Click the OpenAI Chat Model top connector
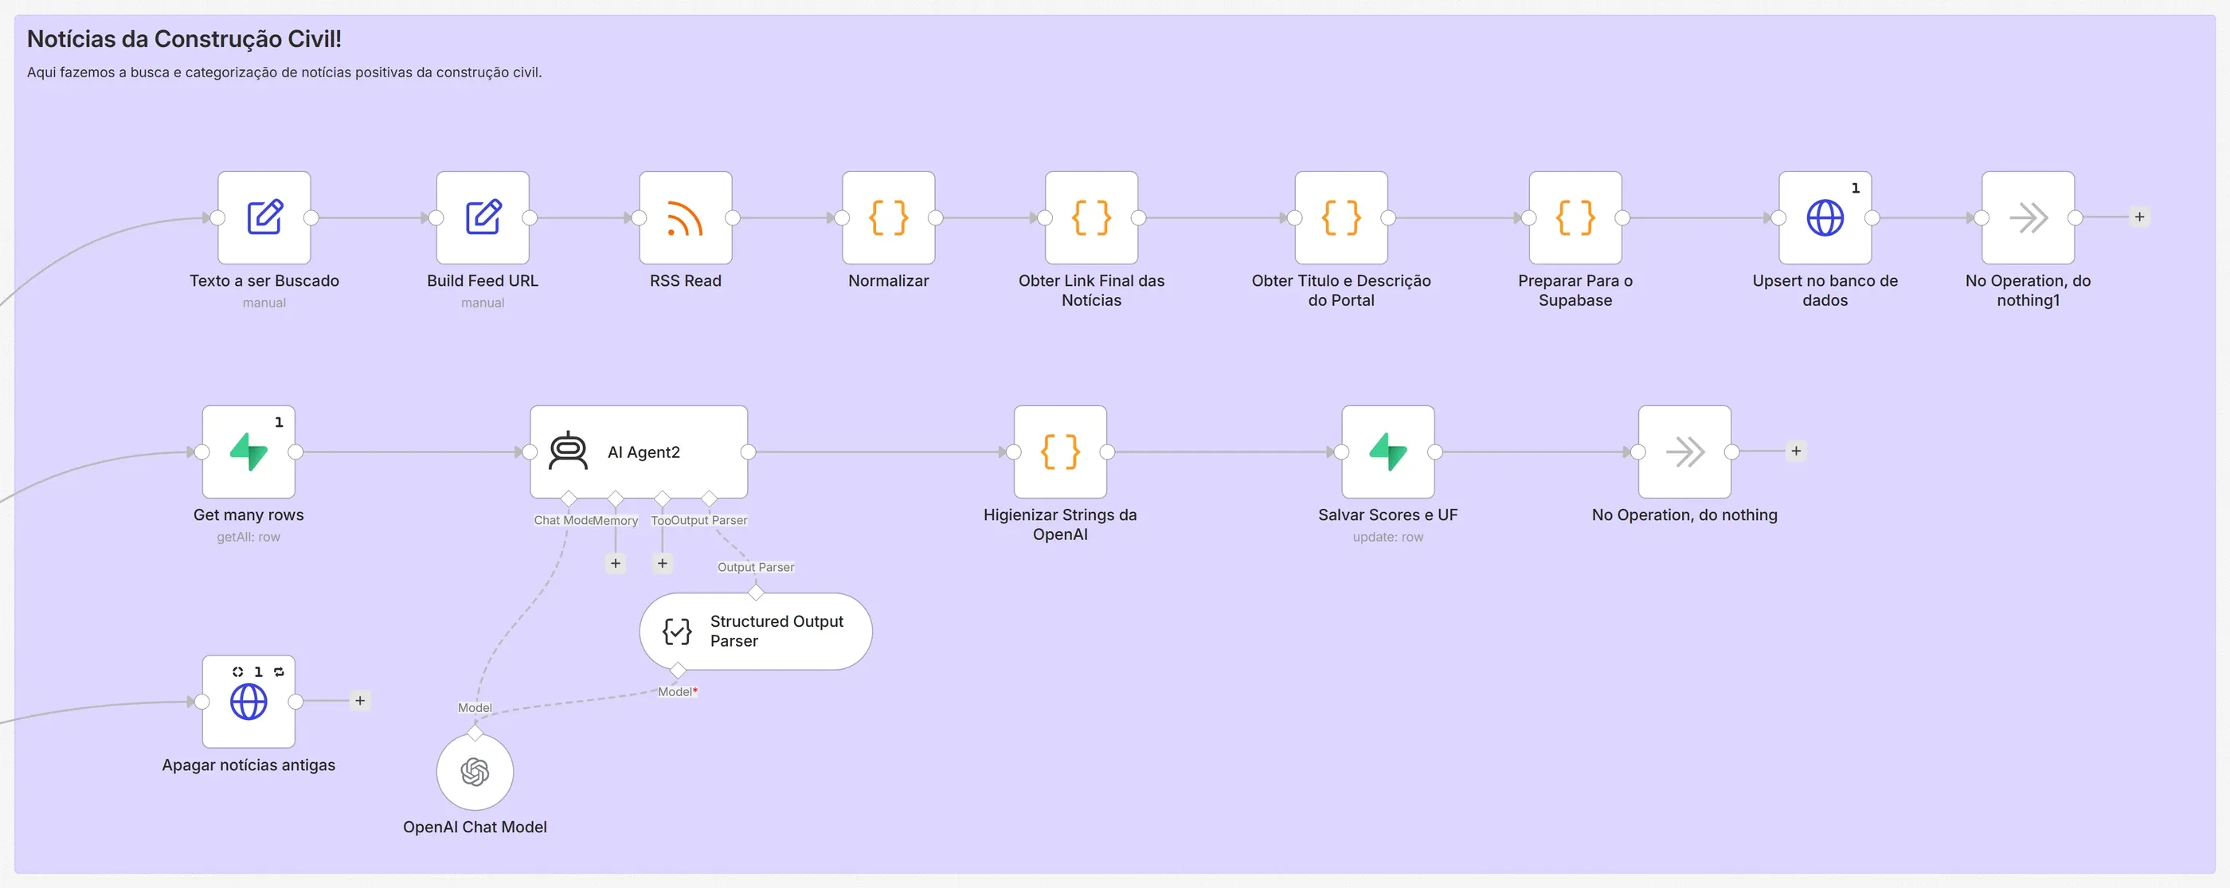 pos(475,733)
